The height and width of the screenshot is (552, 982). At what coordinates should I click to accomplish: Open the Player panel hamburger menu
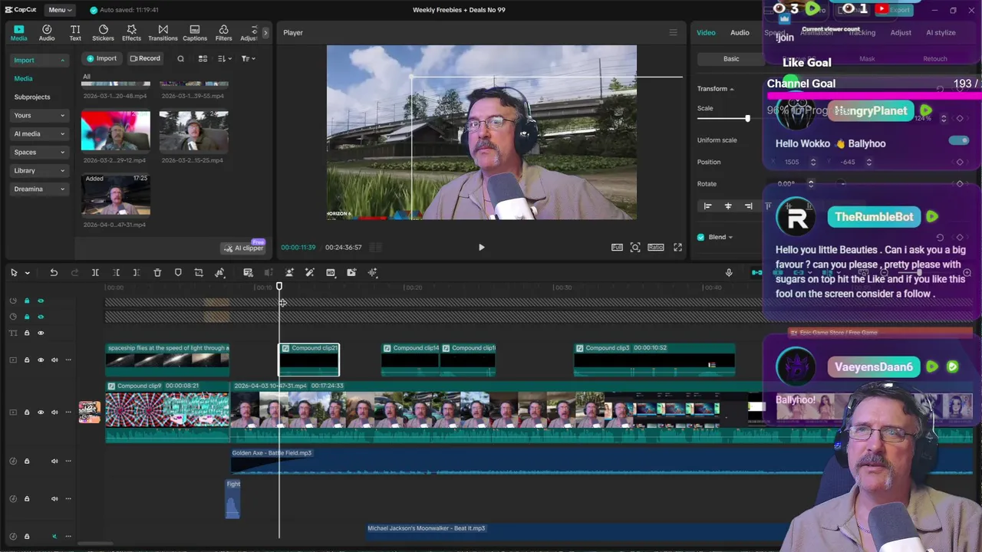[674, 32]
